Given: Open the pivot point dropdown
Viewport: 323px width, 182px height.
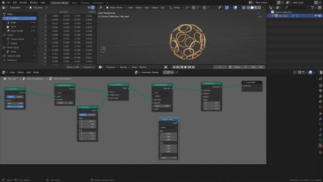Looking at the screenshot, I should point(187,8).
